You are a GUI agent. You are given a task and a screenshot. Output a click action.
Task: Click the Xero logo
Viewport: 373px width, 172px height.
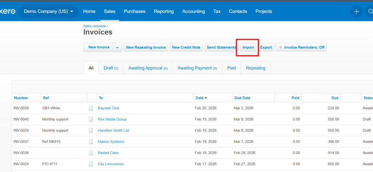click(x=8, y=11)
